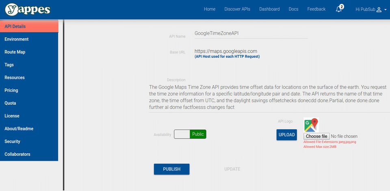
Task: Toggle the Public availability switch
Action: click(x=190, y=134)
